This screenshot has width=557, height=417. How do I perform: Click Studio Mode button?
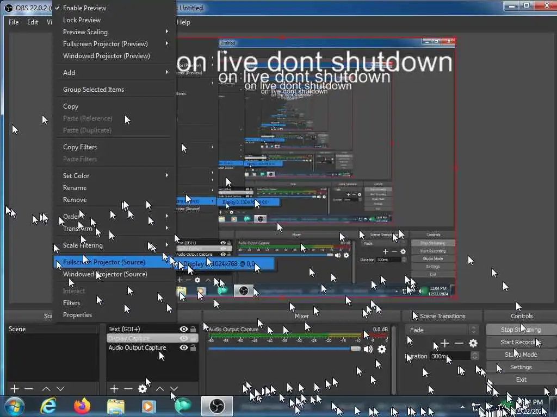pos(521,355)
